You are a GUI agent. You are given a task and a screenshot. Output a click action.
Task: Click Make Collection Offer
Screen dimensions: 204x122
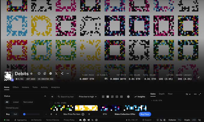(125, 114)
